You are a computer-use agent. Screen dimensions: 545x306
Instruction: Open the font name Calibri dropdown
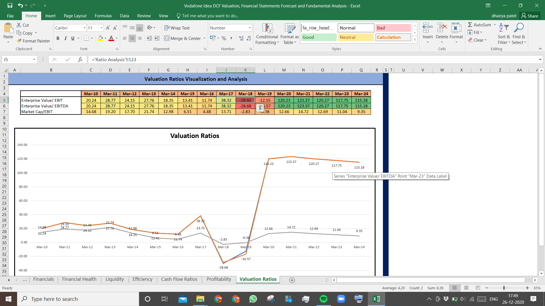click(84, 28)
